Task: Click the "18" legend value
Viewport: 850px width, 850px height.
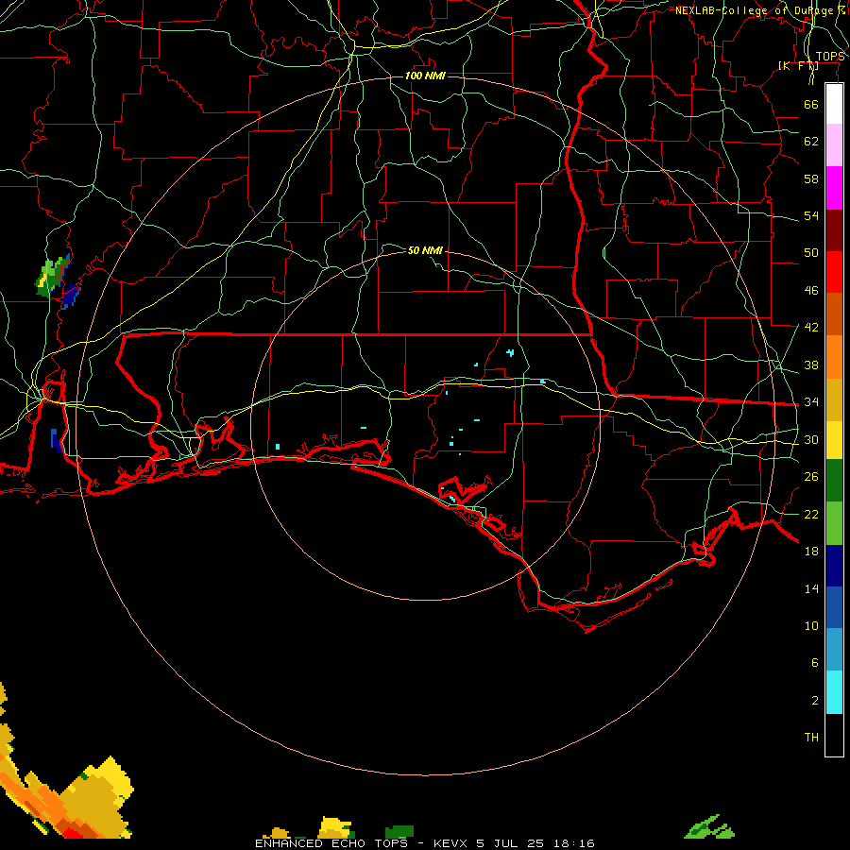Action: pyautogui.click(x=811, y=552)
